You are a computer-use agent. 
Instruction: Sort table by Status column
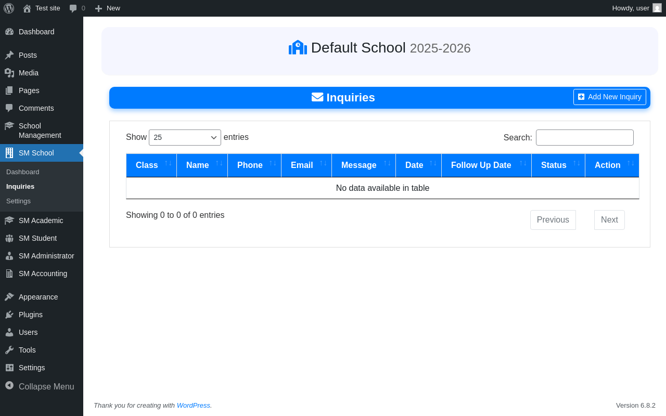pyautogui.click(x=558, y=165)
